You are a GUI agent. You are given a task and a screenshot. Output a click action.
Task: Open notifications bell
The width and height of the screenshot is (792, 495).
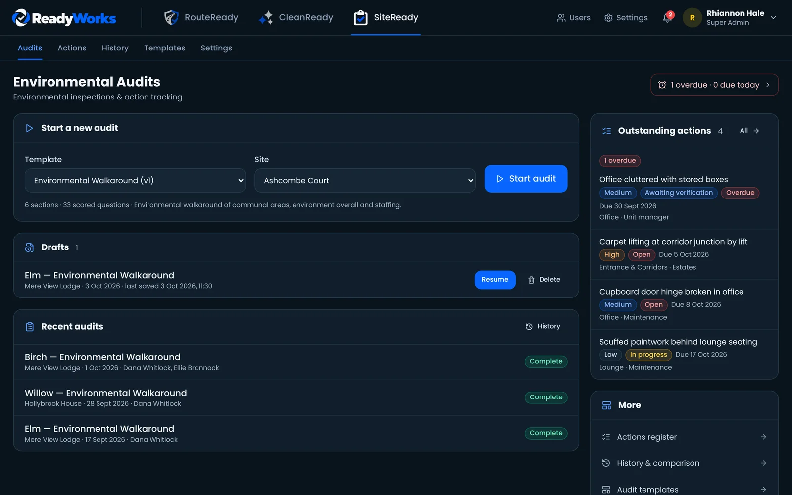[x=667, y=18]
